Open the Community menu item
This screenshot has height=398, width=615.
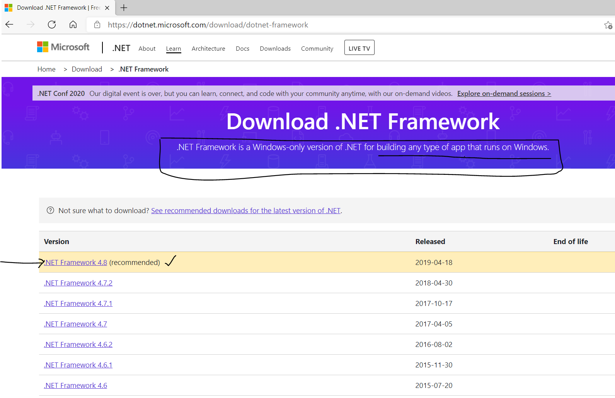317,48
